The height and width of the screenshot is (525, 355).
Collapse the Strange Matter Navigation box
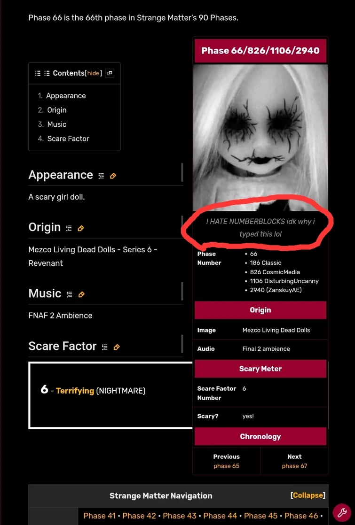(x=308, y=495)
